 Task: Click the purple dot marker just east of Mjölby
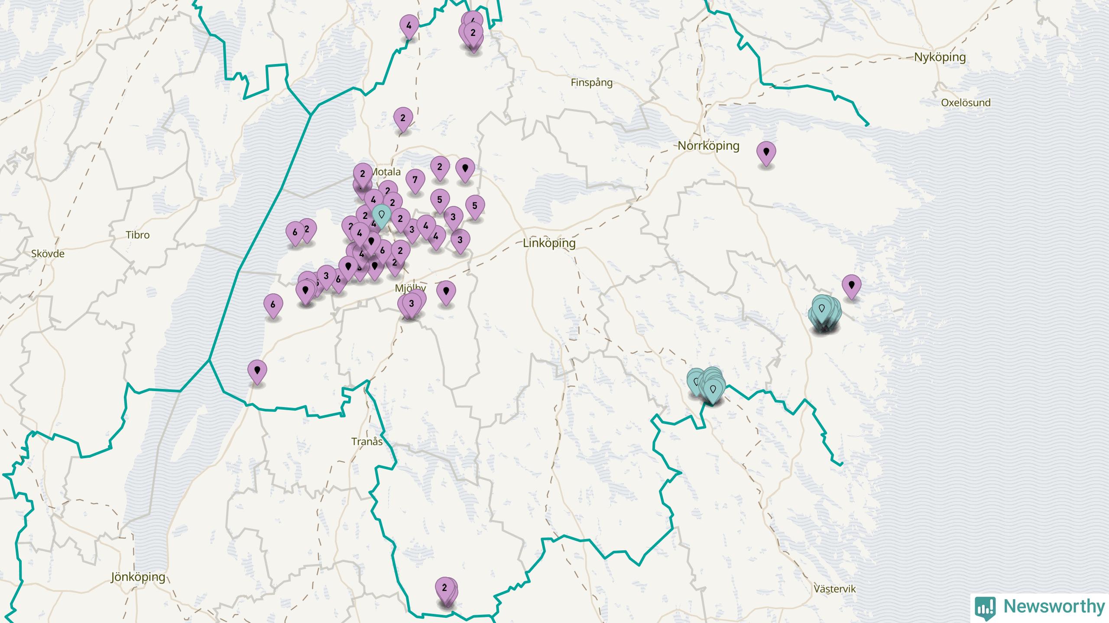tap(446, 292)
